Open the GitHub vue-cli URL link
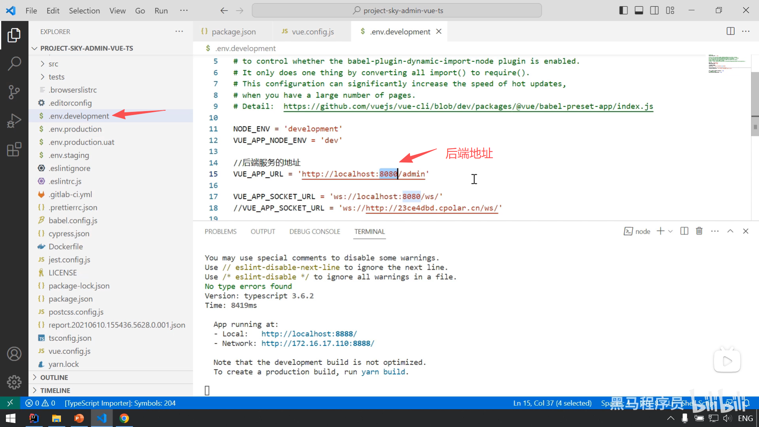 pos(468,106)
